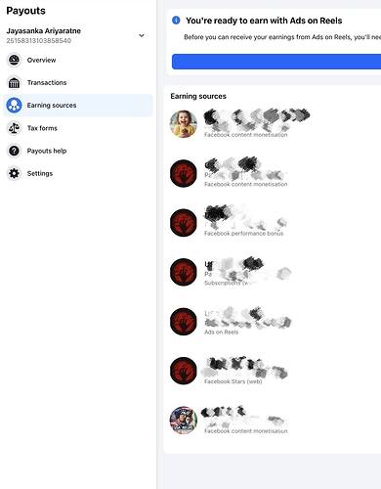The height and width of the screenshot is (489, 381).
Task: Open the Subscriptions earning source entry
Action: coord(244,272)
